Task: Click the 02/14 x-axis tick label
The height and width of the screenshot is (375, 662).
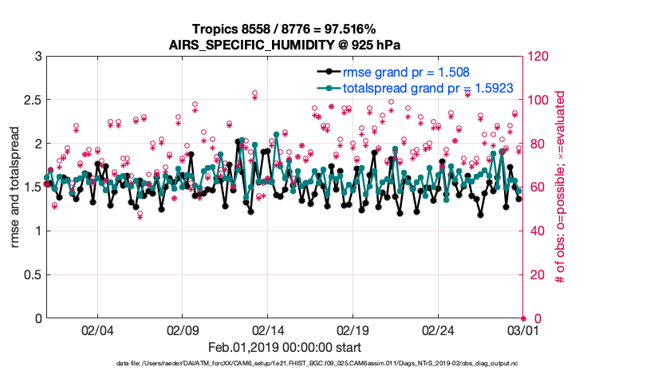Action: click(x=268, y=330)
